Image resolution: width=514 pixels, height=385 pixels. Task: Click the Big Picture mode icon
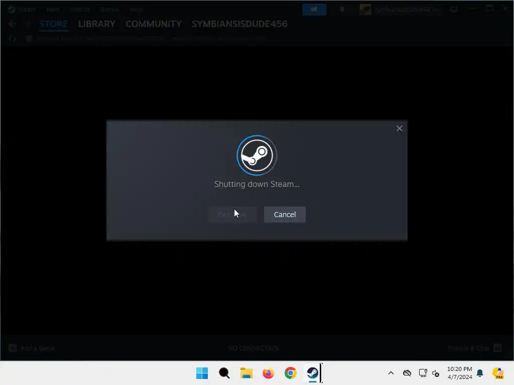(x=454, y=9)
